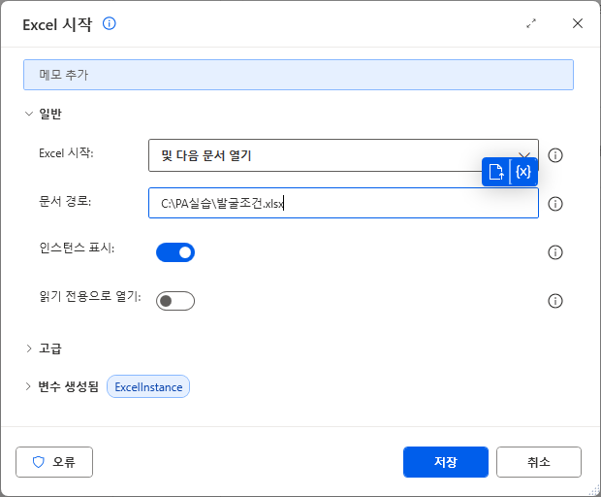Click the select file icon

point(496,172)
